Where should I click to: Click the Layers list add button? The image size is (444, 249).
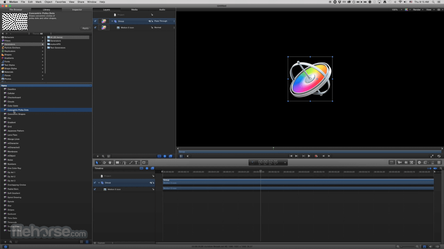[x=98, y=156]
